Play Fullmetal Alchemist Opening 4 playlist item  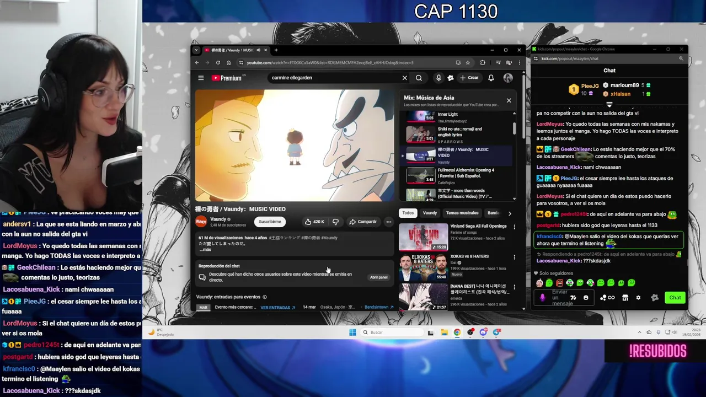(x=457, y=175)
